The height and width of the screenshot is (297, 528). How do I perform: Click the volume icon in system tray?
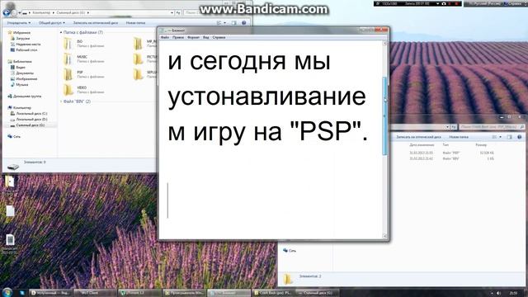point(498,293)
